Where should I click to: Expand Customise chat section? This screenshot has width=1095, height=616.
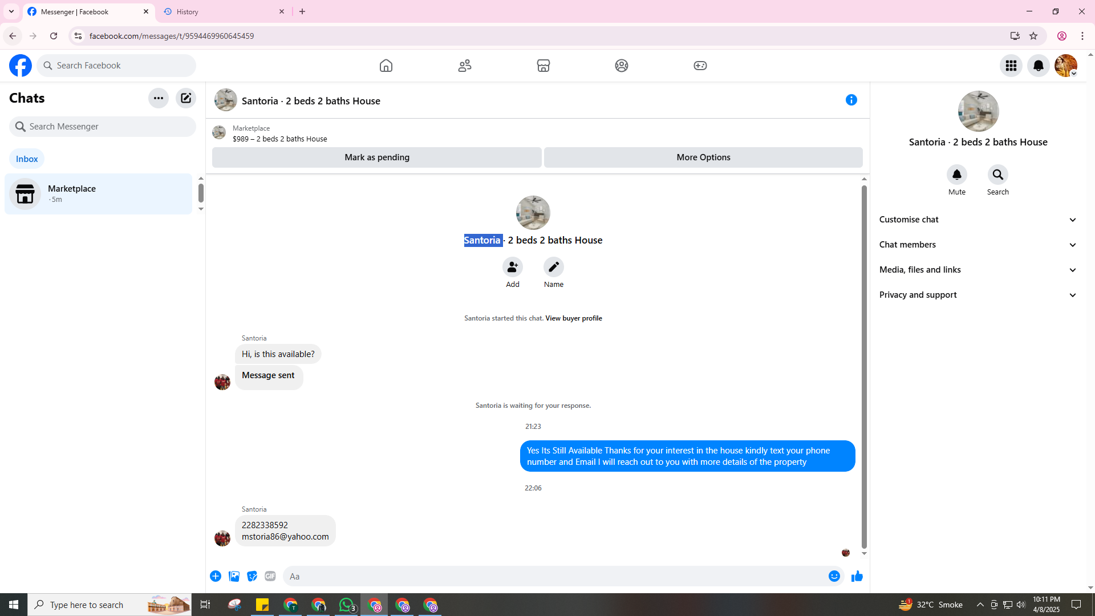[x=978, y=220]
